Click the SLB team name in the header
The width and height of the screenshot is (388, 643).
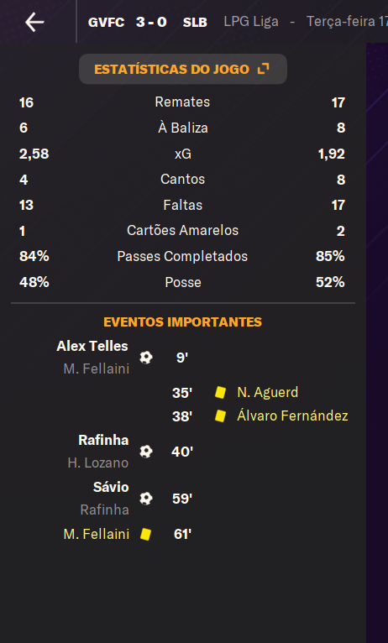coord(195,22)
